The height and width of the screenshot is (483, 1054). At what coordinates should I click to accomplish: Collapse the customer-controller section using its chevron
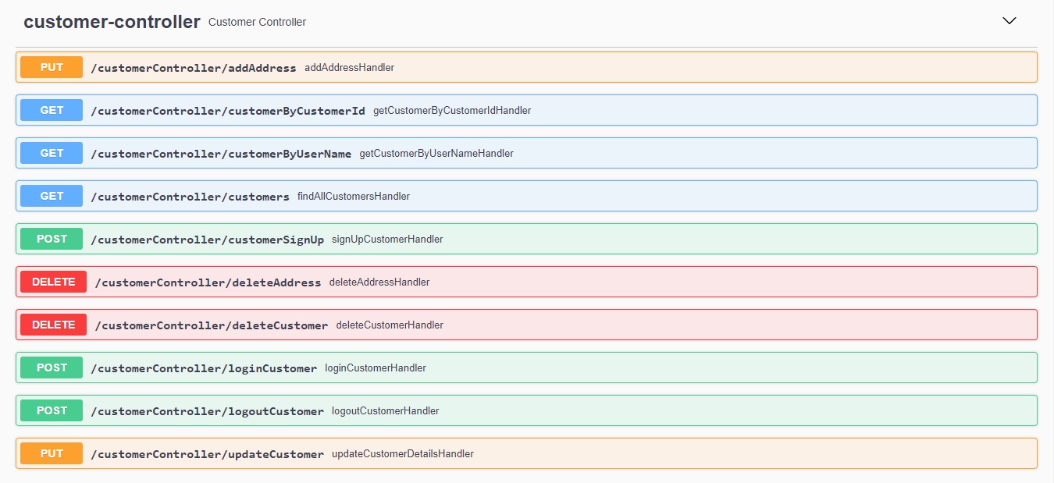coord(1009,20)
